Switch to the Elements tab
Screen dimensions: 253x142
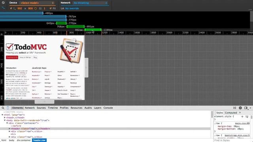click(17, 108)
